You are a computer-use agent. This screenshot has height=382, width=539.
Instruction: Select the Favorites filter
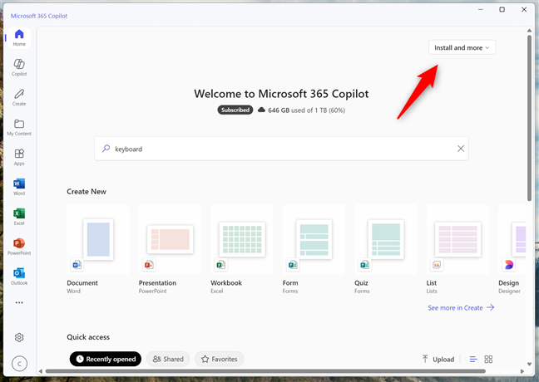point(220,359)
